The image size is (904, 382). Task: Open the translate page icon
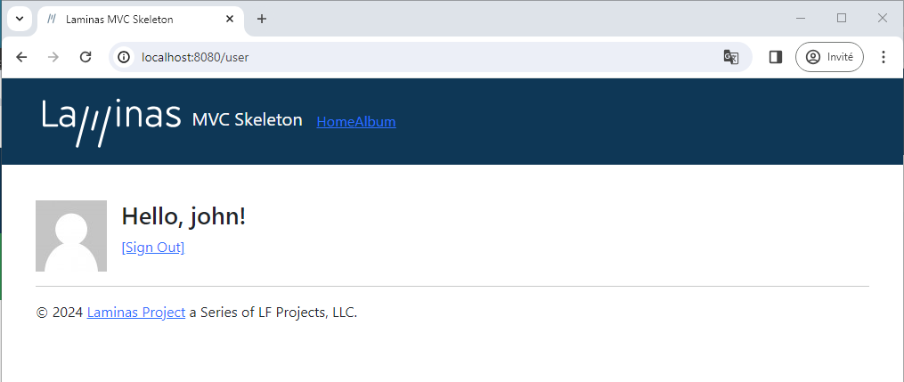point(730,57)
